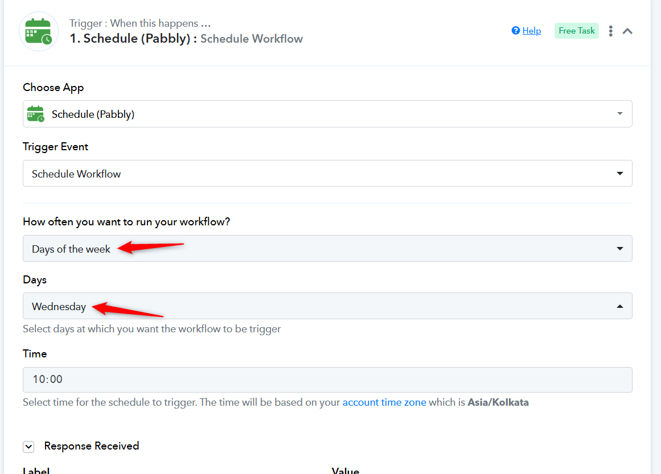Image resolution: width=661 pixels, height=474 pixels.
Task: Open the Trigger Event dropdown
Action: click(327, 174)
